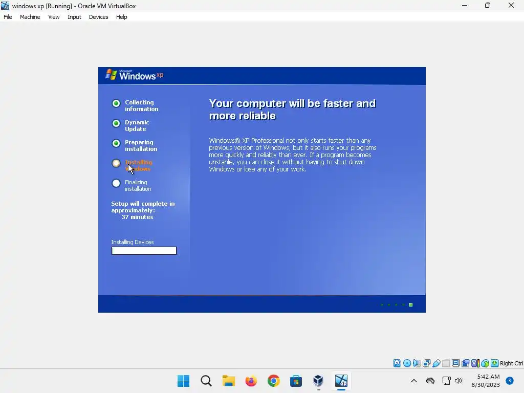Open Microsoft Store from the taskbar

point(296,381)
